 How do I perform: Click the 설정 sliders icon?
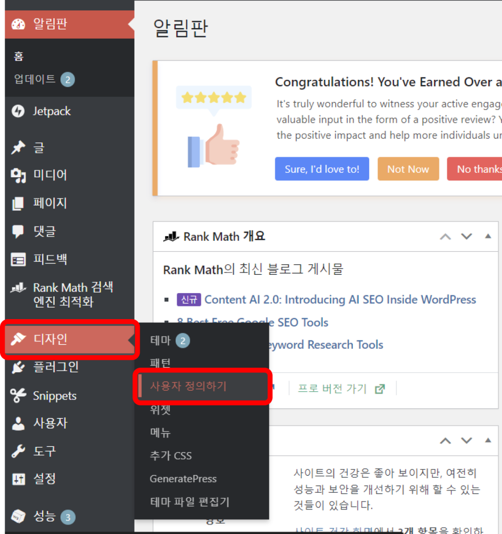pyautogui.click(x=18, y=479)
